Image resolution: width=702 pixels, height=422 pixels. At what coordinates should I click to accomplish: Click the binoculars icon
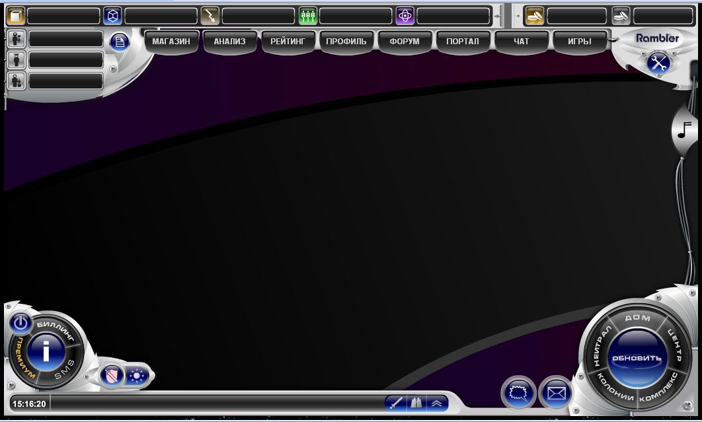point(416,403)
